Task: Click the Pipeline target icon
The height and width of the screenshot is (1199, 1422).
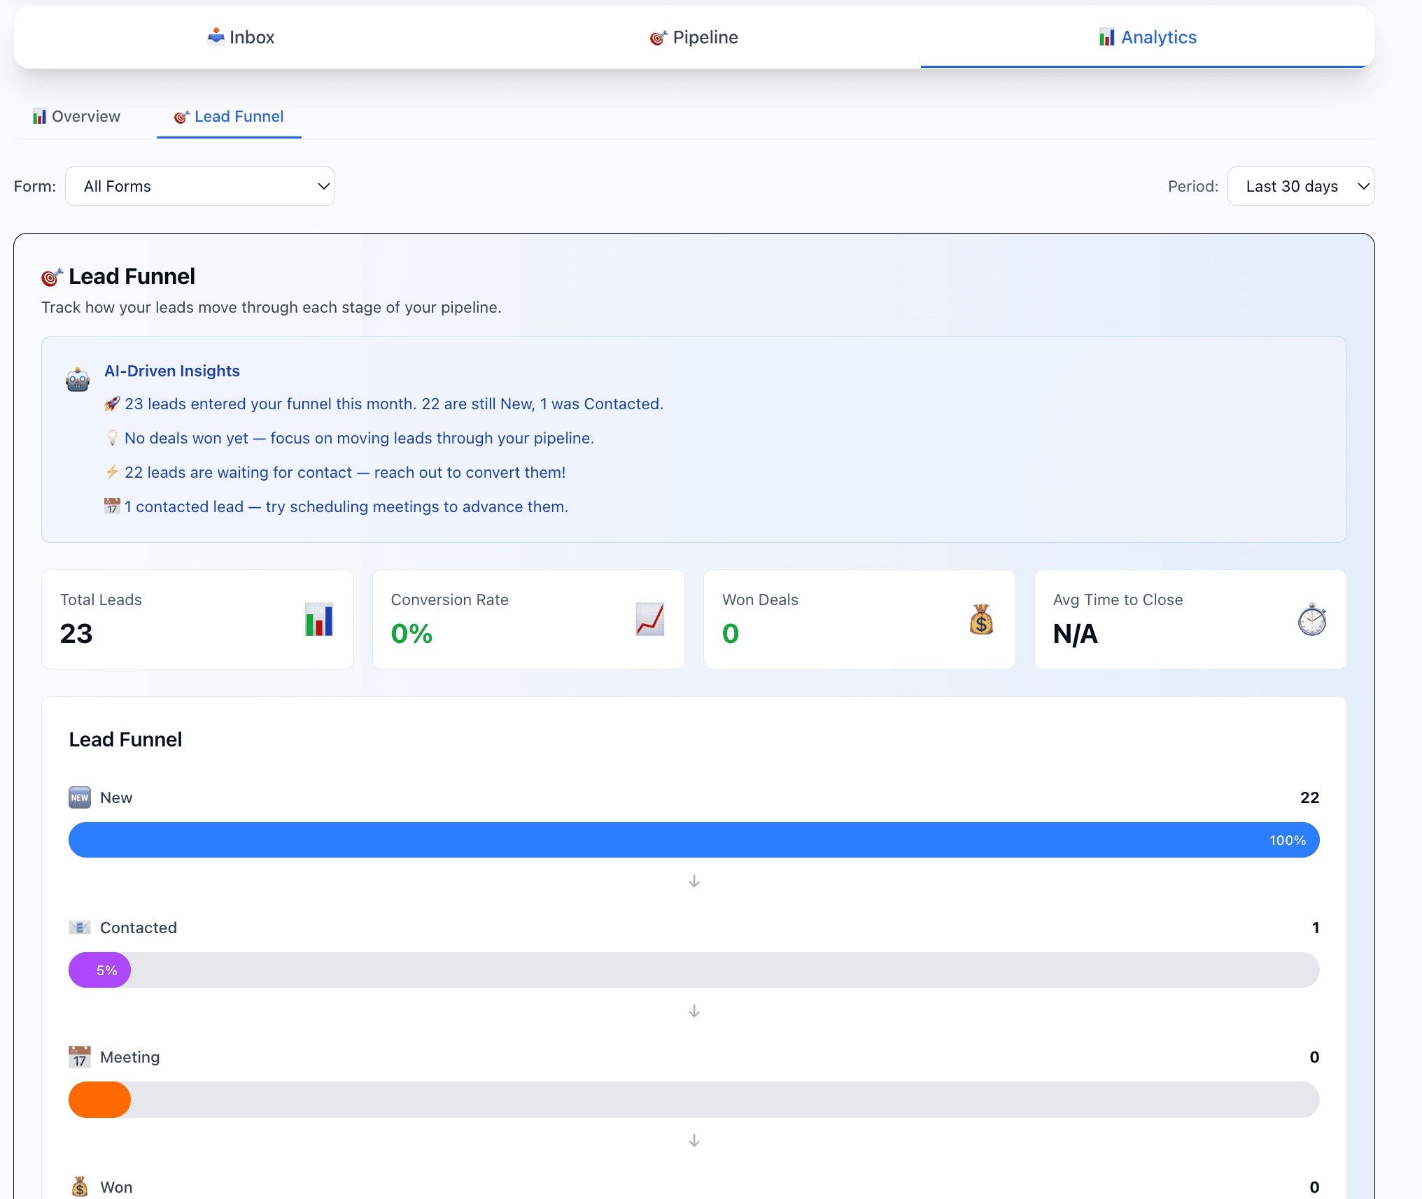Action: coord(657,37)
